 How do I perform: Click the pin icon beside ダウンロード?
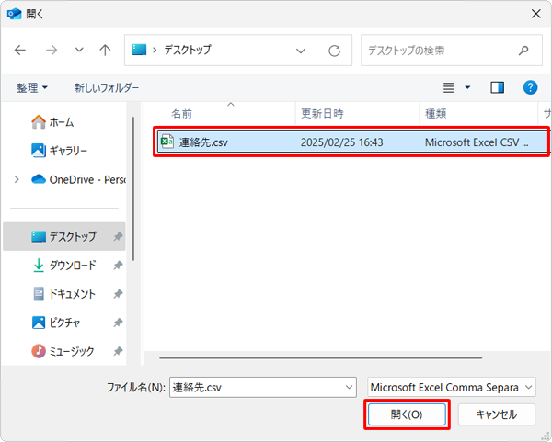pyautogui.click(x=118, y=266)
